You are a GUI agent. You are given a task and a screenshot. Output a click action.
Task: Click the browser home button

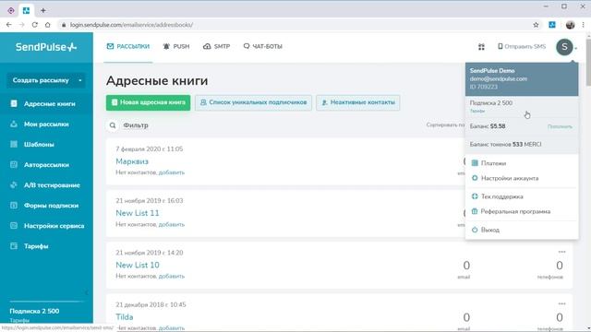click(x=47, y=25)
